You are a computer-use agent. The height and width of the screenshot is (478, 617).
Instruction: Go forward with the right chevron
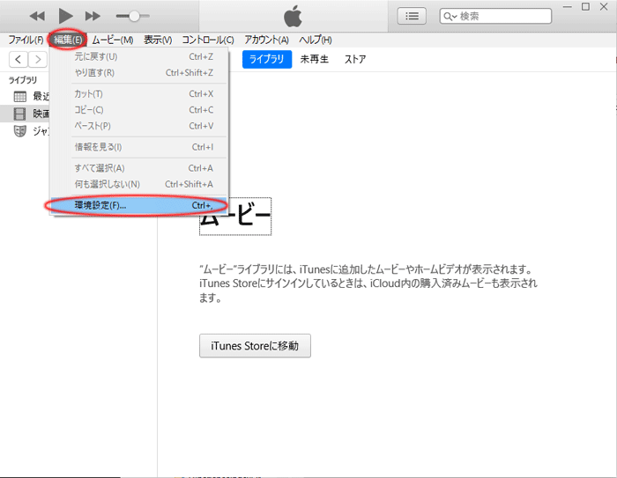(38, 59)
